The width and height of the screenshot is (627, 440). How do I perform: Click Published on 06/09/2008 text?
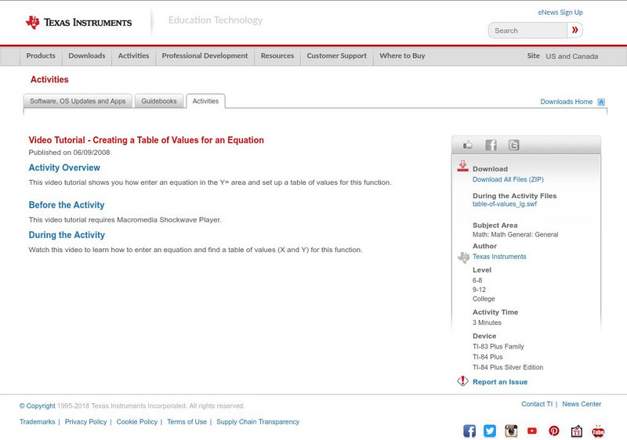point(69,153)
